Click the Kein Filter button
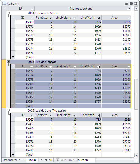 tap(65, 160)
